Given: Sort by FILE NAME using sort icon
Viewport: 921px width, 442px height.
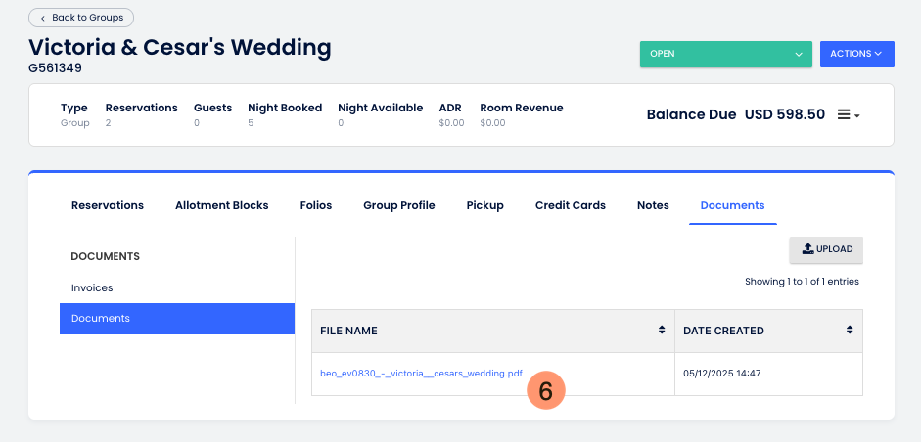Looking at the screenshot, I should (x=662, y=331).
